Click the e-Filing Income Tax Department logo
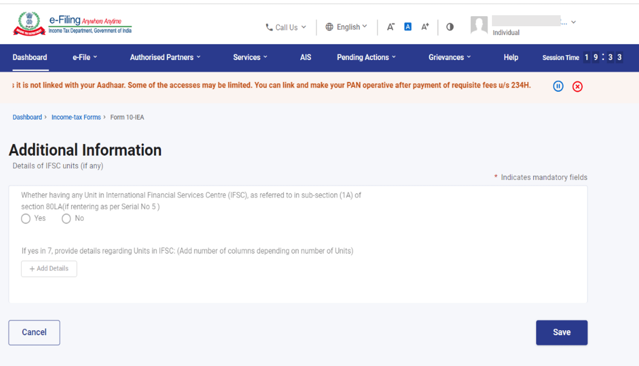The image size is (639, 366). (73, 24)
